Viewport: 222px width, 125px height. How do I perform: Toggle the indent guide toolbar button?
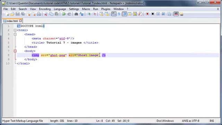[x=125, y=14]
